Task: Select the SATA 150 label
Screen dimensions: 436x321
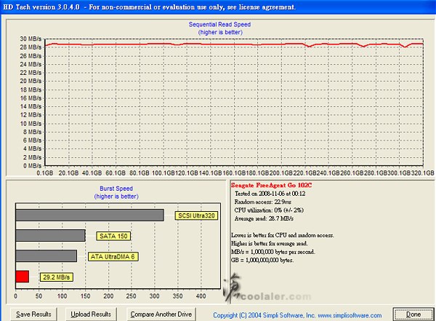Action: point(113,236)
